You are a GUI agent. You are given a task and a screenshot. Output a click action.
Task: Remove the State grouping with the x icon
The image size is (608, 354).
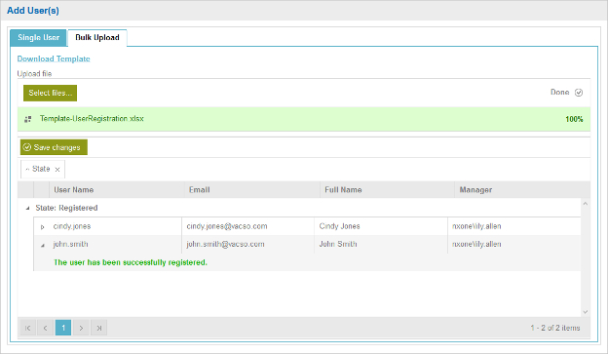57,170
